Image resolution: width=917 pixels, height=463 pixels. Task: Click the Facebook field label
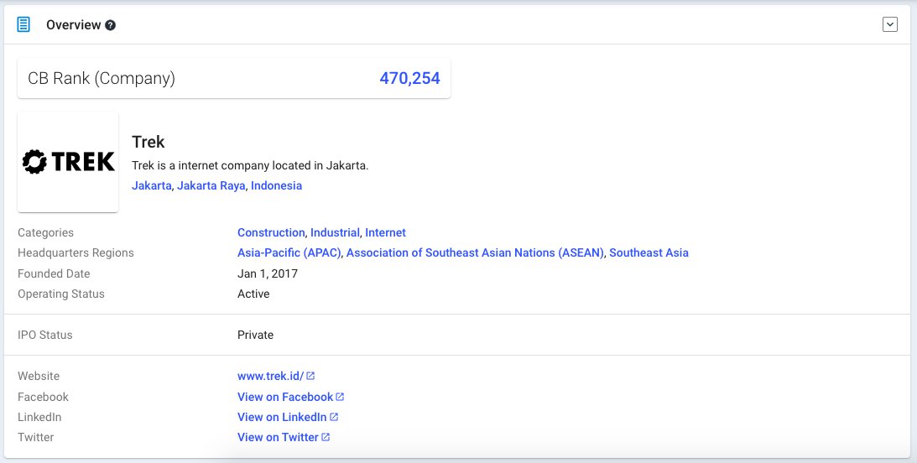pos(44,397)
